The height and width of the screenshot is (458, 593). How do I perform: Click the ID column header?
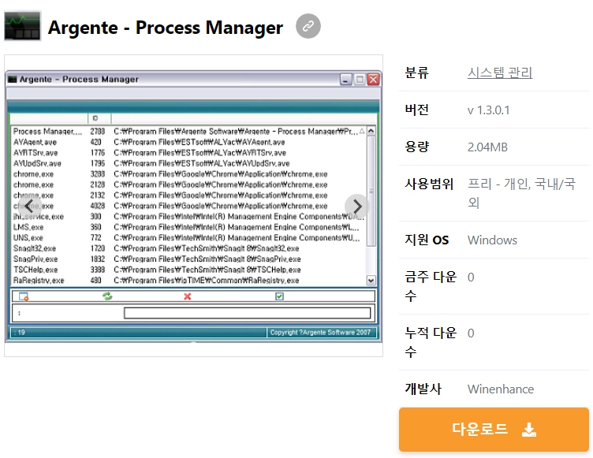pos(99,118)
